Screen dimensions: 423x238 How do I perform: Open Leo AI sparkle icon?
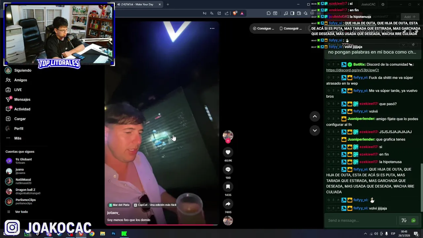[306, 13]
